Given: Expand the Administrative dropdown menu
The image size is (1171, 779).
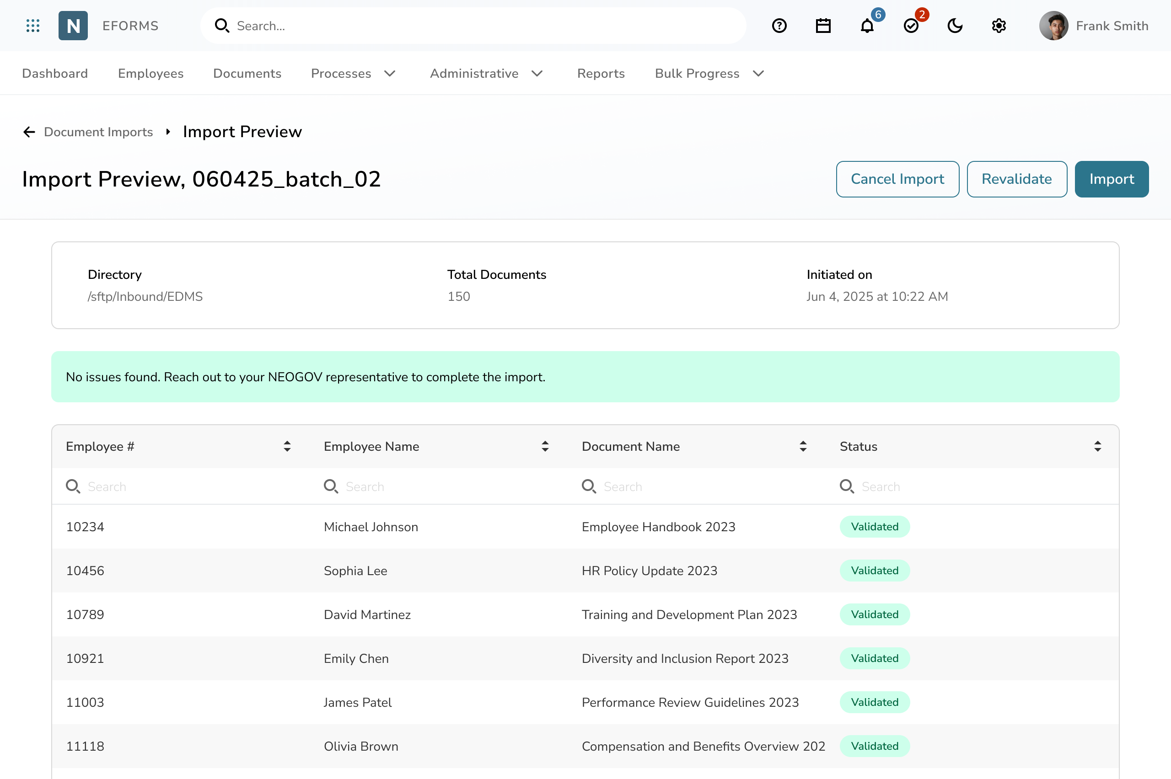Looking at the screenshot, I should coord(486,74).
